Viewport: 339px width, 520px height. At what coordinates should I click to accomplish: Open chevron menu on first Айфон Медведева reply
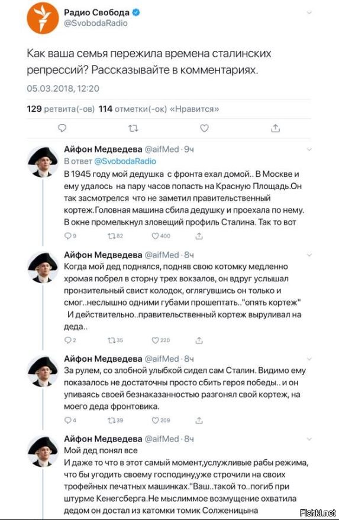pos(309,149)
